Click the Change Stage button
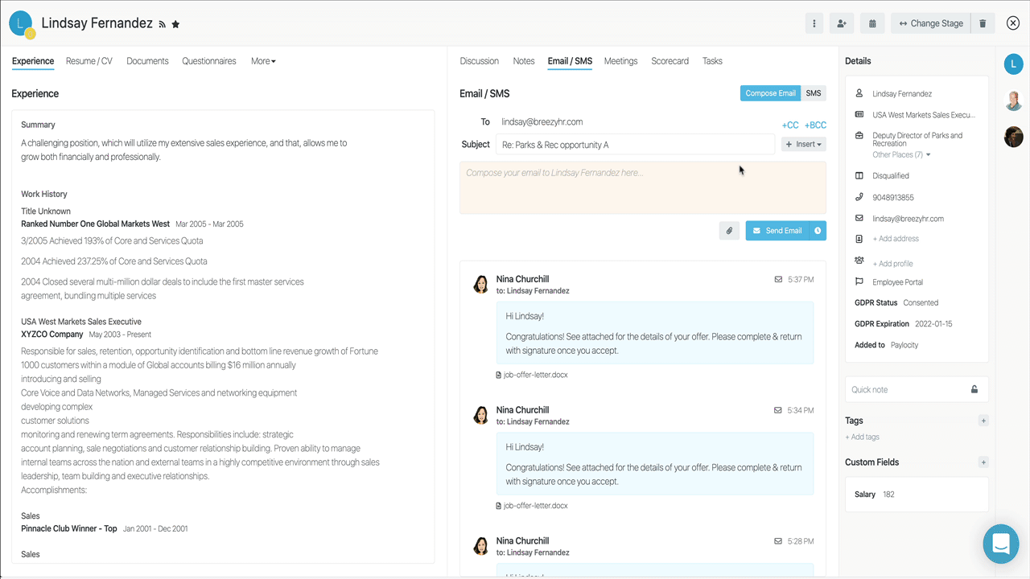Image resolution: width=1030 pixels, height=579 pixels. coord(931,23)
